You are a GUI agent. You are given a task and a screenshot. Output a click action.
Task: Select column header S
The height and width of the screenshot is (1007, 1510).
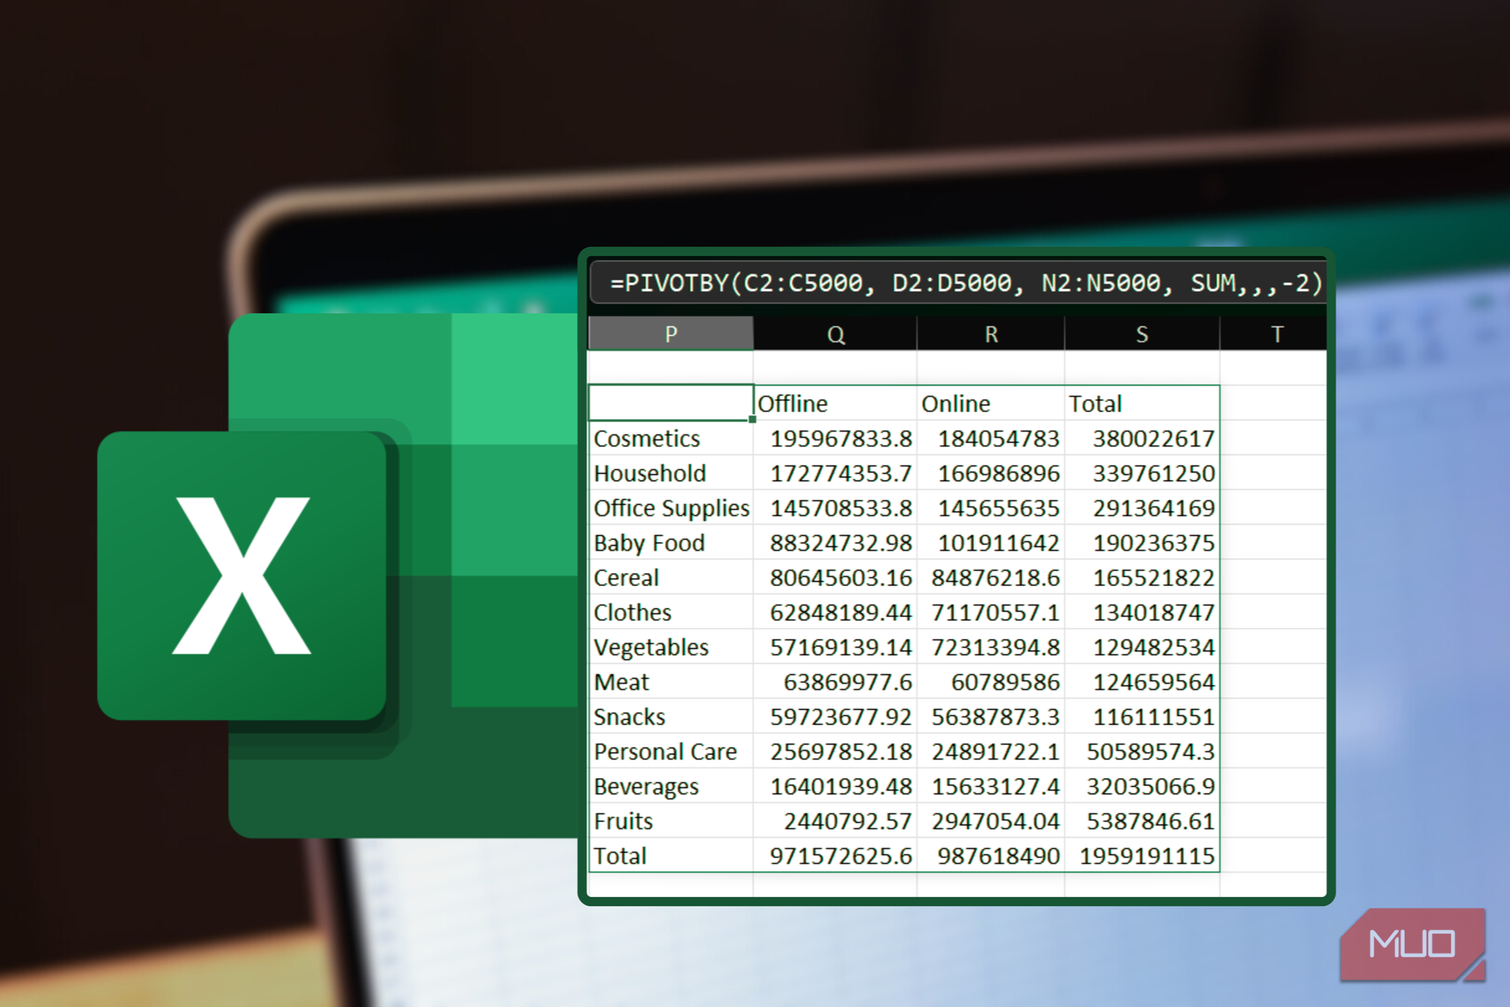[x=1141, y=333]
